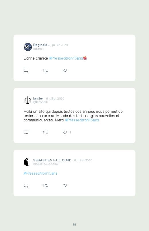149x231 pixels.
Task: Reply to SEBASTIEN FALLOURD's tweet
Action: [x=26, y=186]
